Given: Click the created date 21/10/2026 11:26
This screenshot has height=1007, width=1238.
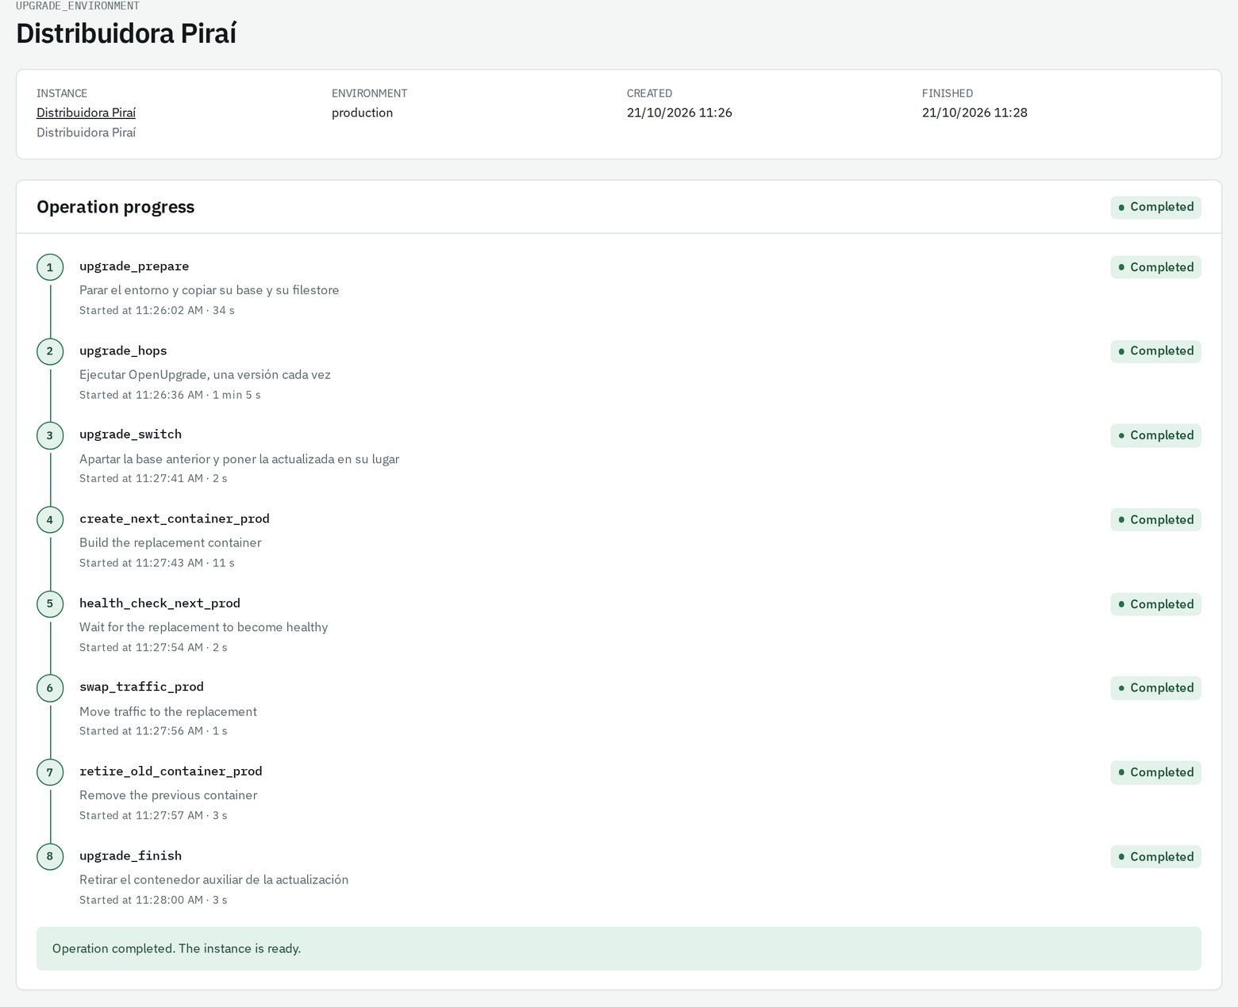Looking at the screenshot, I should (679, 113).
